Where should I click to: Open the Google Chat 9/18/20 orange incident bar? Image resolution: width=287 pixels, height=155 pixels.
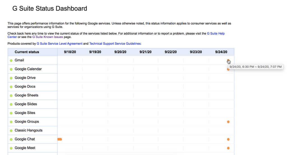click(60, 139)
